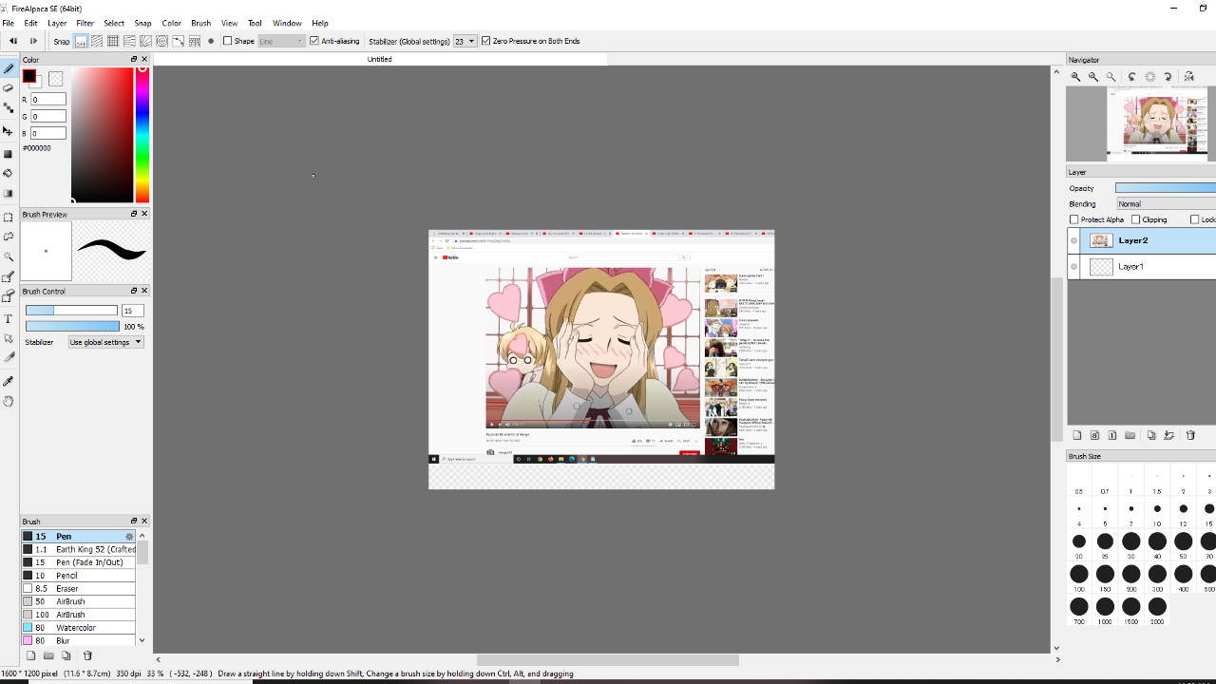Toggle Zero Pressure on Both Ends

click(486, 41)
